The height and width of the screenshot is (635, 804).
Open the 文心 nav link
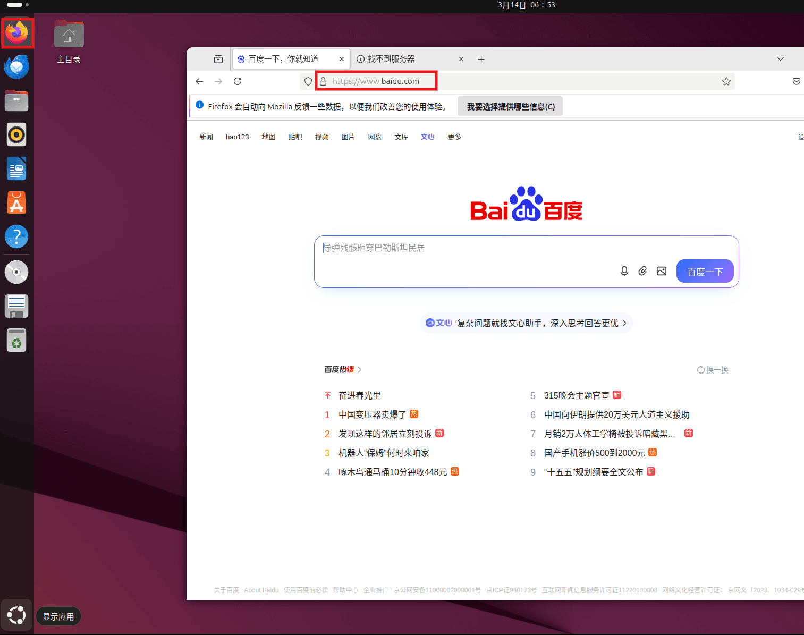point(428,137)
